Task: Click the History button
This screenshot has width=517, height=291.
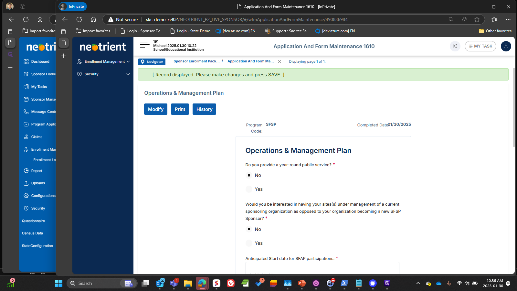Action: pos(204,109)
